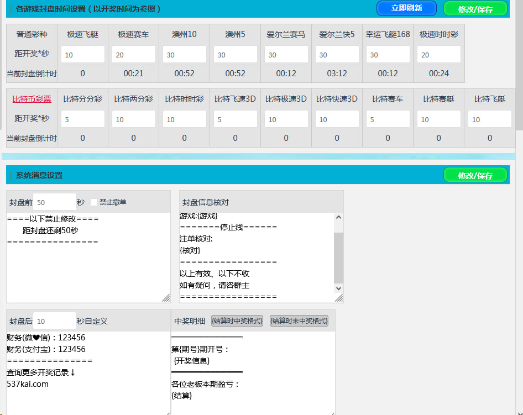
Task: Click the 结算时中奖格式 button
Action: (237, 321)
